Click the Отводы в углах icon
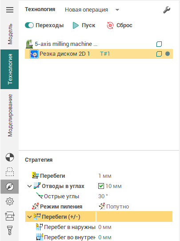 [x=37, y=186]
